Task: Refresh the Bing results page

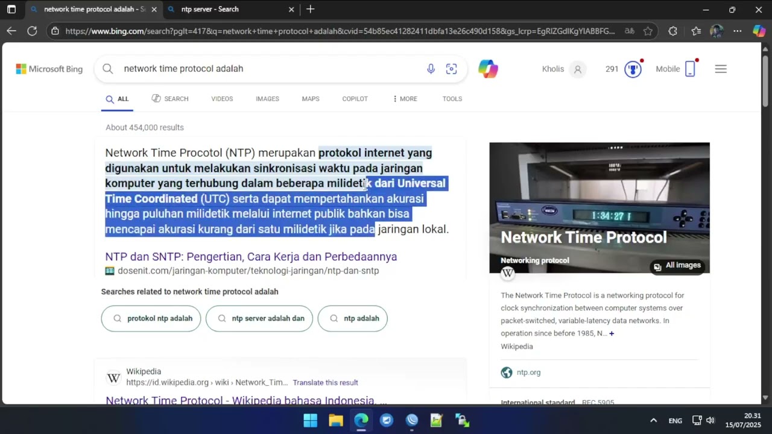Action: (32, 31)
